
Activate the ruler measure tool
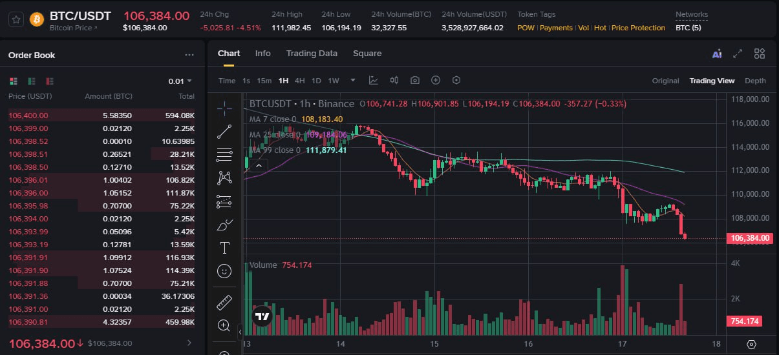tap(224, 302)
